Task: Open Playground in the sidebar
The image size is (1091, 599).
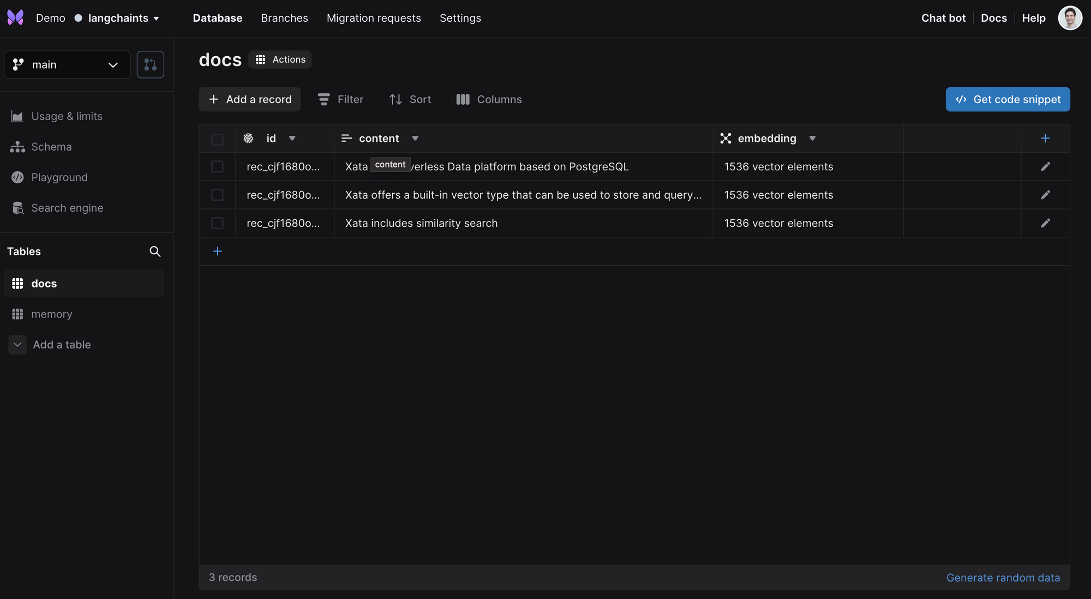Action: pos(59,177)
